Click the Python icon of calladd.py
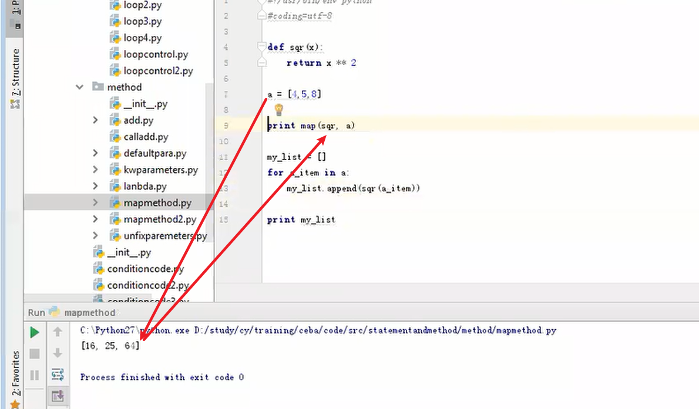Screen dimensions: 699x409 pyautogui.click(x=115, y=136)
